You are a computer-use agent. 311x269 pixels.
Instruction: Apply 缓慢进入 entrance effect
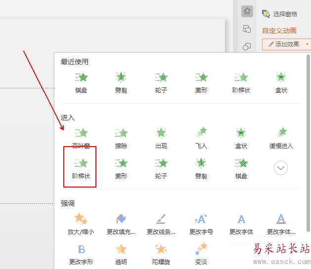pyautogui.click(x=281, y=138)
